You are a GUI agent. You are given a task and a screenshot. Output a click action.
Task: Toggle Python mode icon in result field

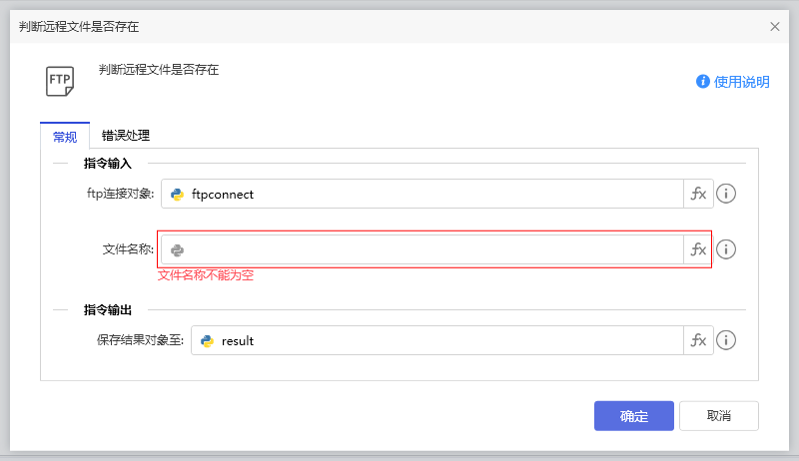pyautogui.click(x=208, y=340)
